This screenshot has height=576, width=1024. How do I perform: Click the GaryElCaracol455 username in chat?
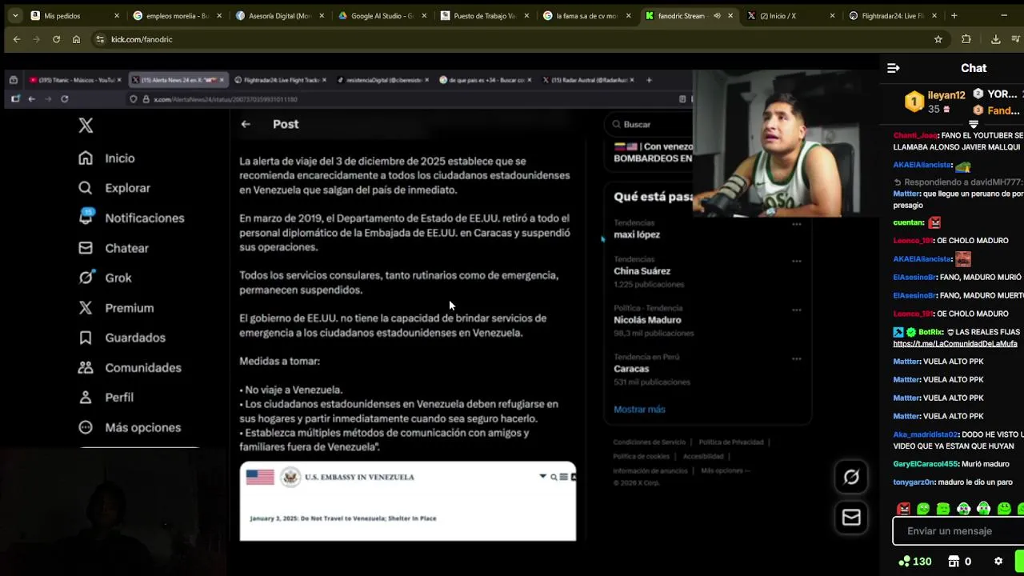coord(926,464)
